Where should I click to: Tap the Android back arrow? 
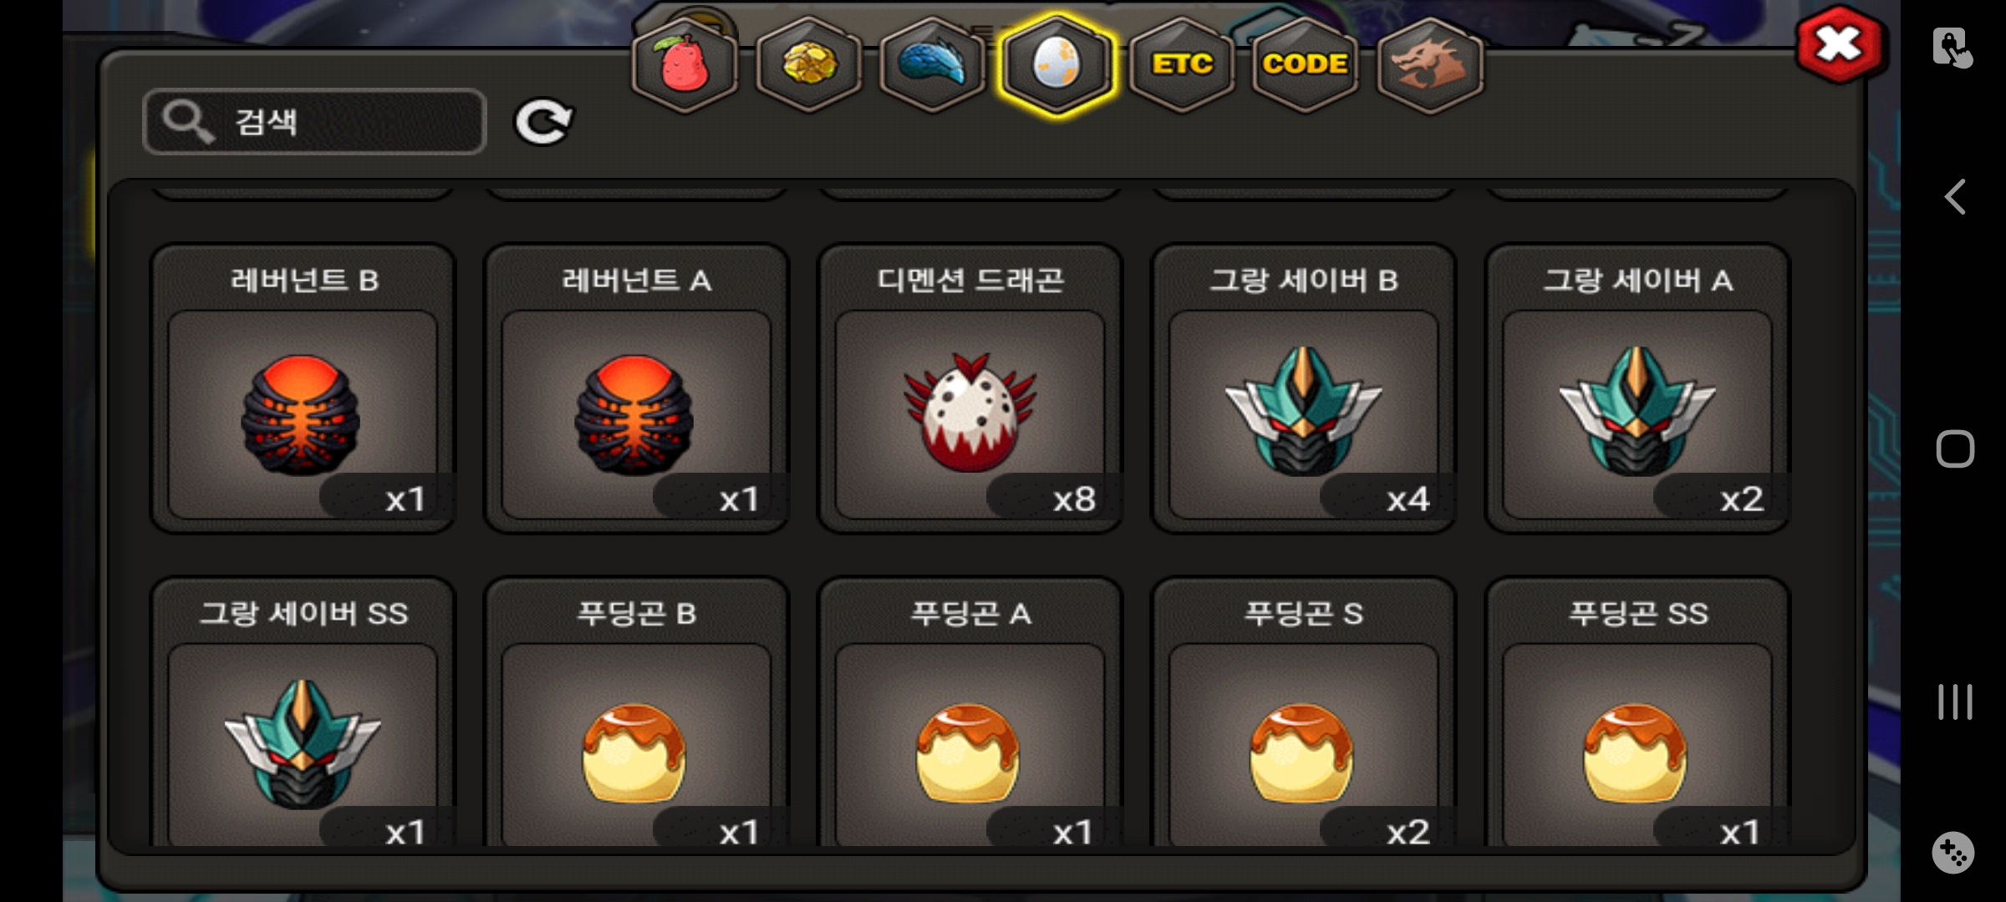1954,197
